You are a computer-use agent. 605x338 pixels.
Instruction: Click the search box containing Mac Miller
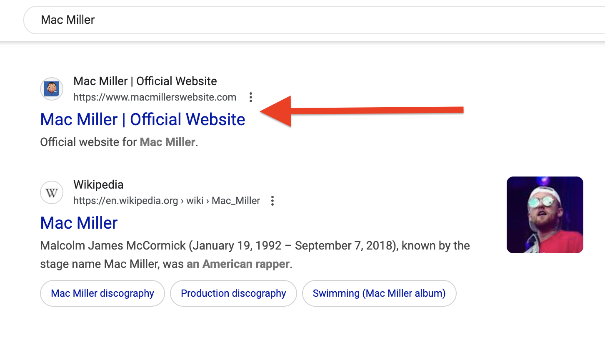coord(314,20)
